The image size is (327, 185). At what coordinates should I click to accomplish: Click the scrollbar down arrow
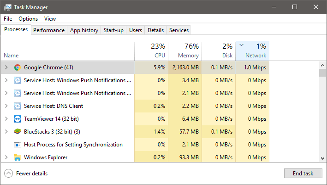click(323, 158)
